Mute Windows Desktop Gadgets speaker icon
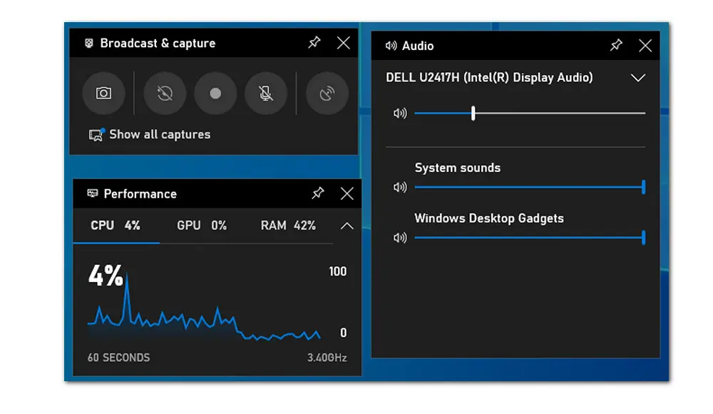713x414 pixels. tap(400, 238)
